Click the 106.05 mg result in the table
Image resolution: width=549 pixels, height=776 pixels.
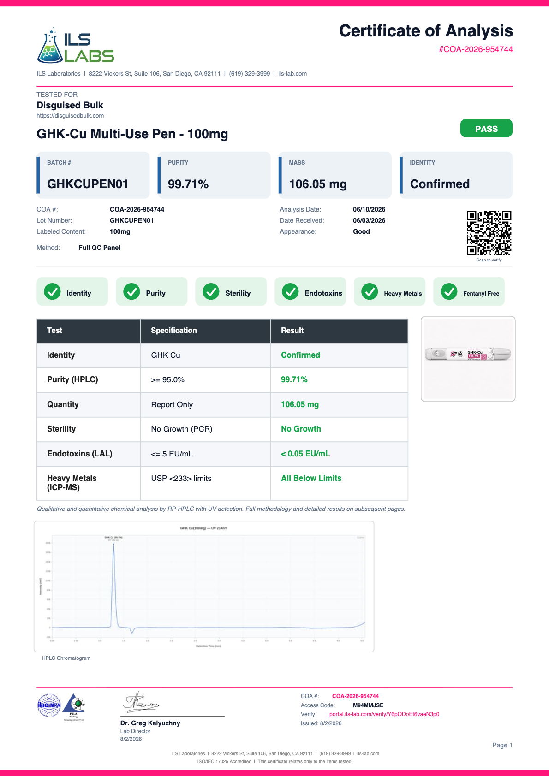(x=300, y=404)
